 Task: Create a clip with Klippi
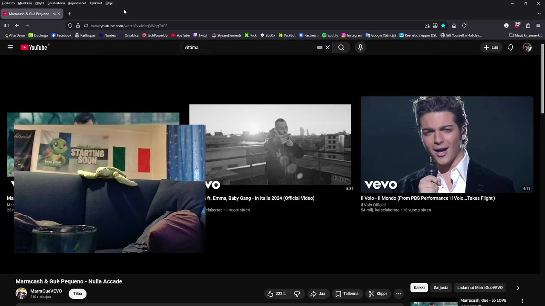pyautogui.click(x=378, y=294)
